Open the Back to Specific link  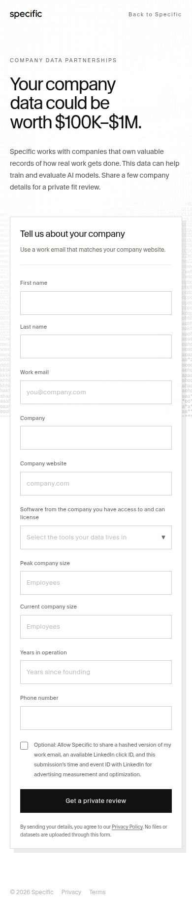pos(155,14)
